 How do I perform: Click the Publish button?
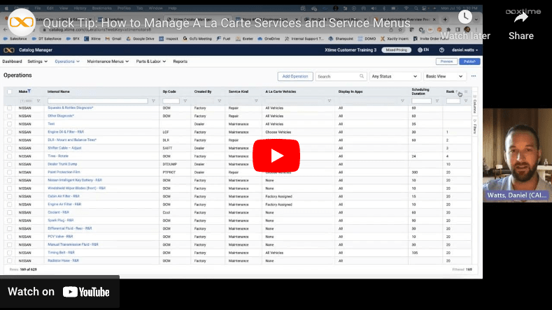pos(469,61)
